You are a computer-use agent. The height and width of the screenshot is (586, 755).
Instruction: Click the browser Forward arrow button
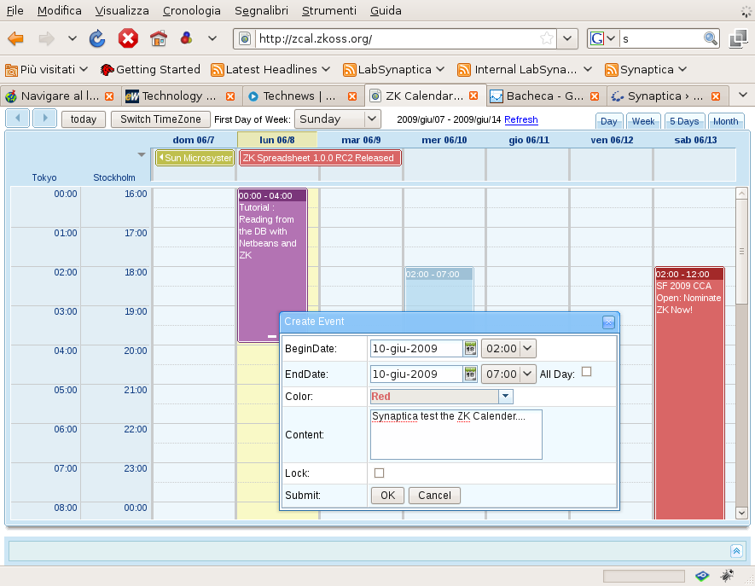(46, 38)
